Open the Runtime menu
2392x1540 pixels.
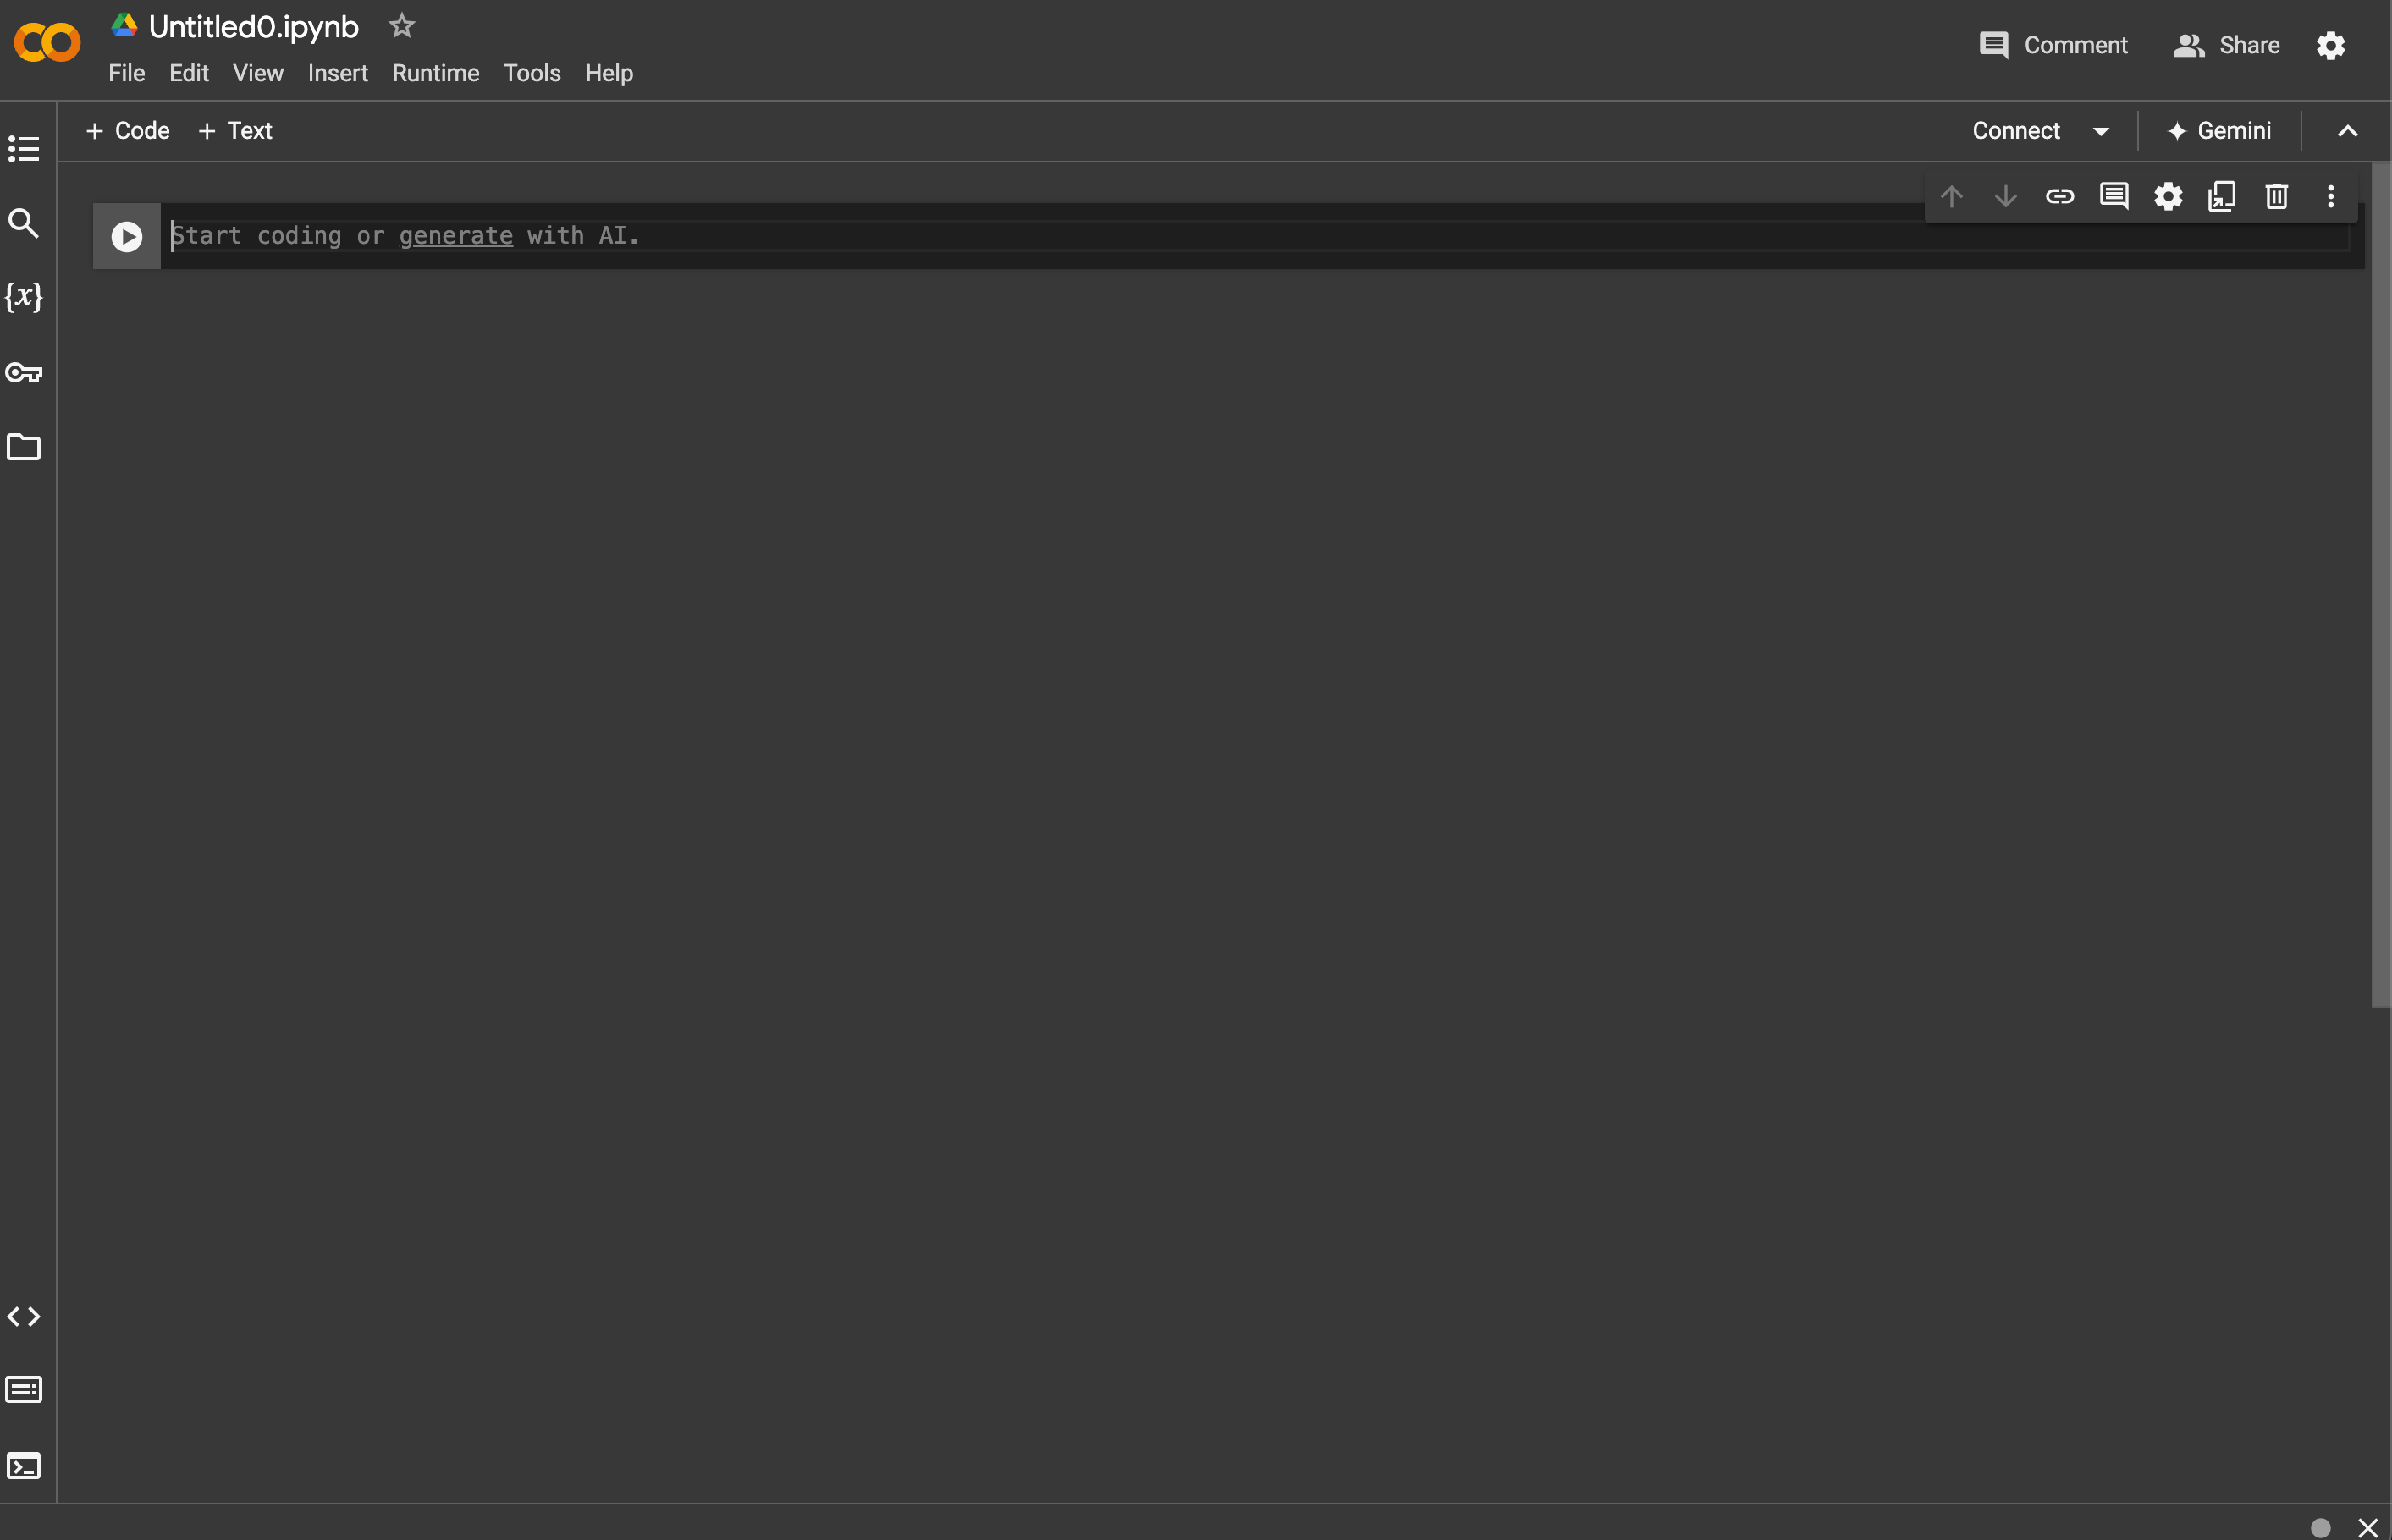pos(435,73)
